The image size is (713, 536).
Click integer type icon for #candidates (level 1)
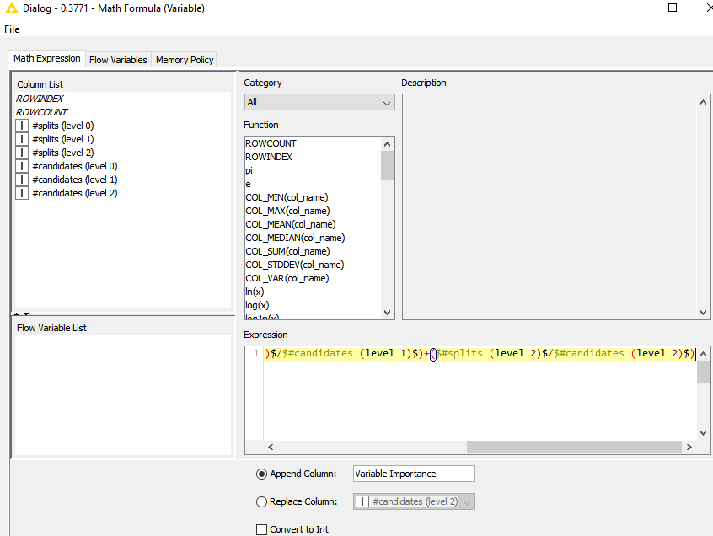(x=22, y=180)
